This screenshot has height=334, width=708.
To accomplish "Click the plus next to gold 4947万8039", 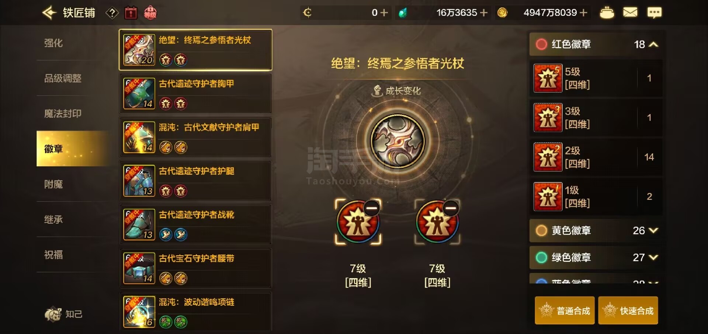I will [583, 13].
